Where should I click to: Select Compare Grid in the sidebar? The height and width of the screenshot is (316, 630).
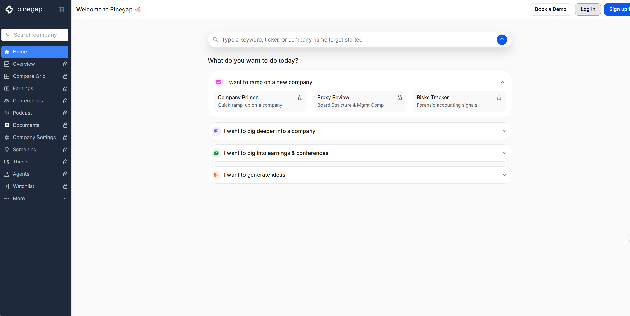click(x=35, y=76)
